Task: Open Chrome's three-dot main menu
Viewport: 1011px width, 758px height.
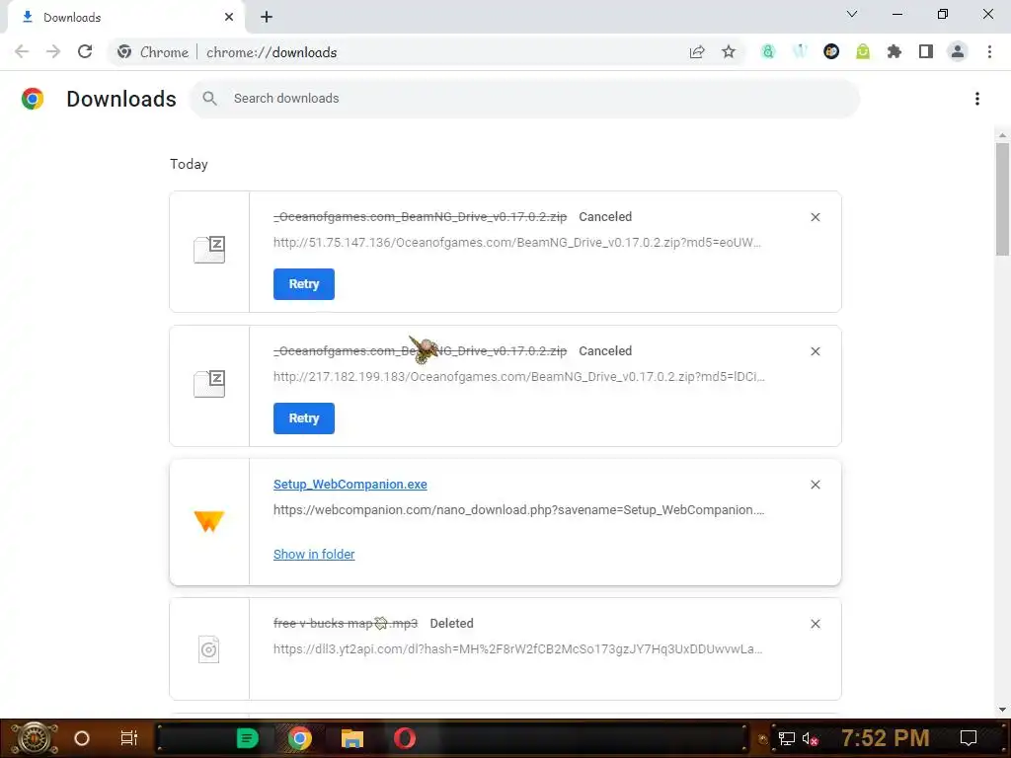Action: 989,51
